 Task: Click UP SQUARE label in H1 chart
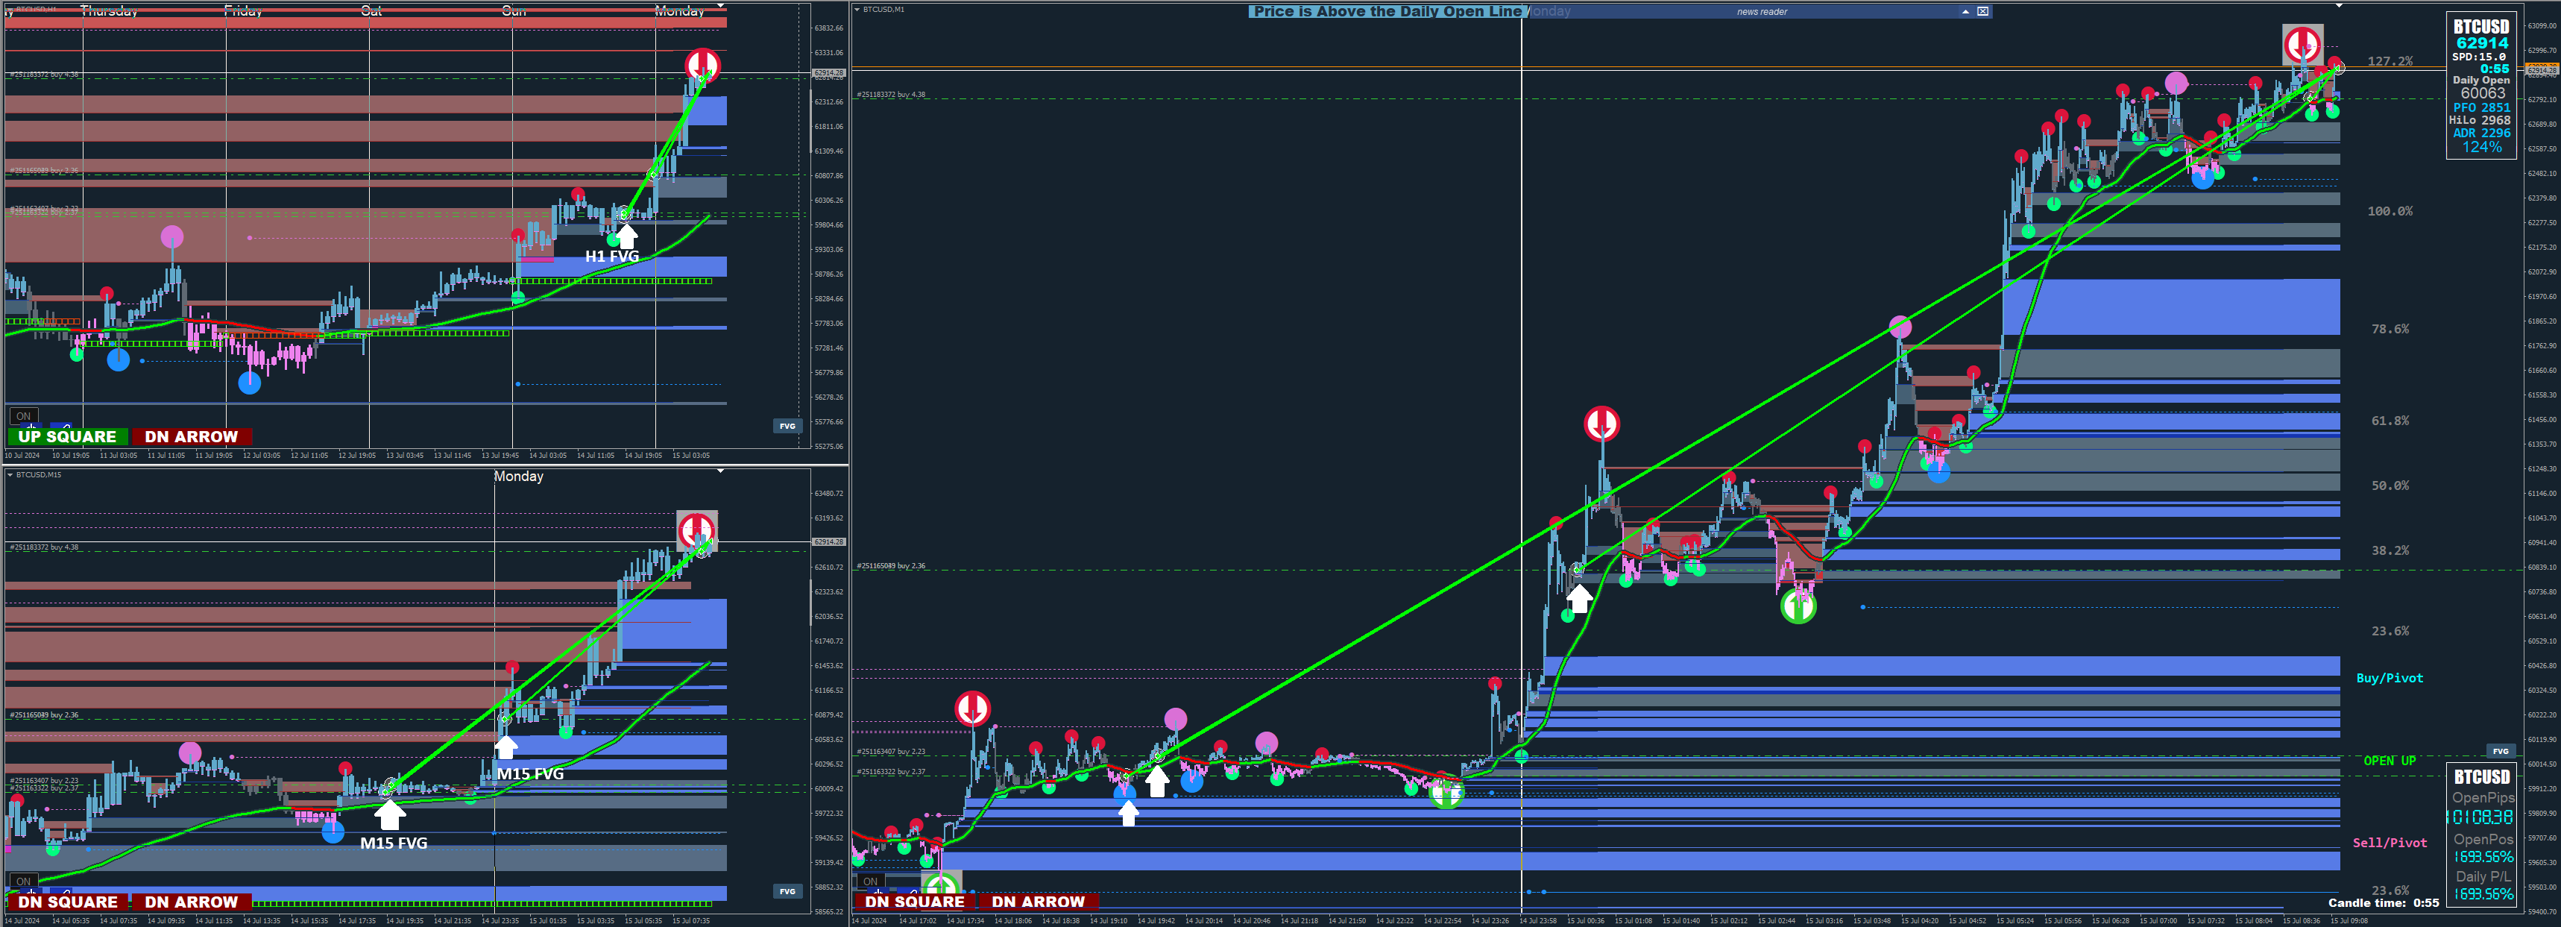pyautogui.click(x=66, y=436)
